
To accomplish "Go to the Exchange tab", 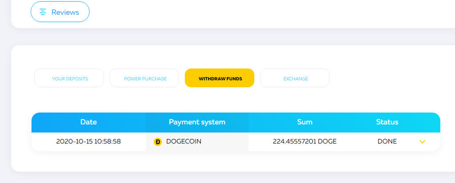I will [295, 78].
